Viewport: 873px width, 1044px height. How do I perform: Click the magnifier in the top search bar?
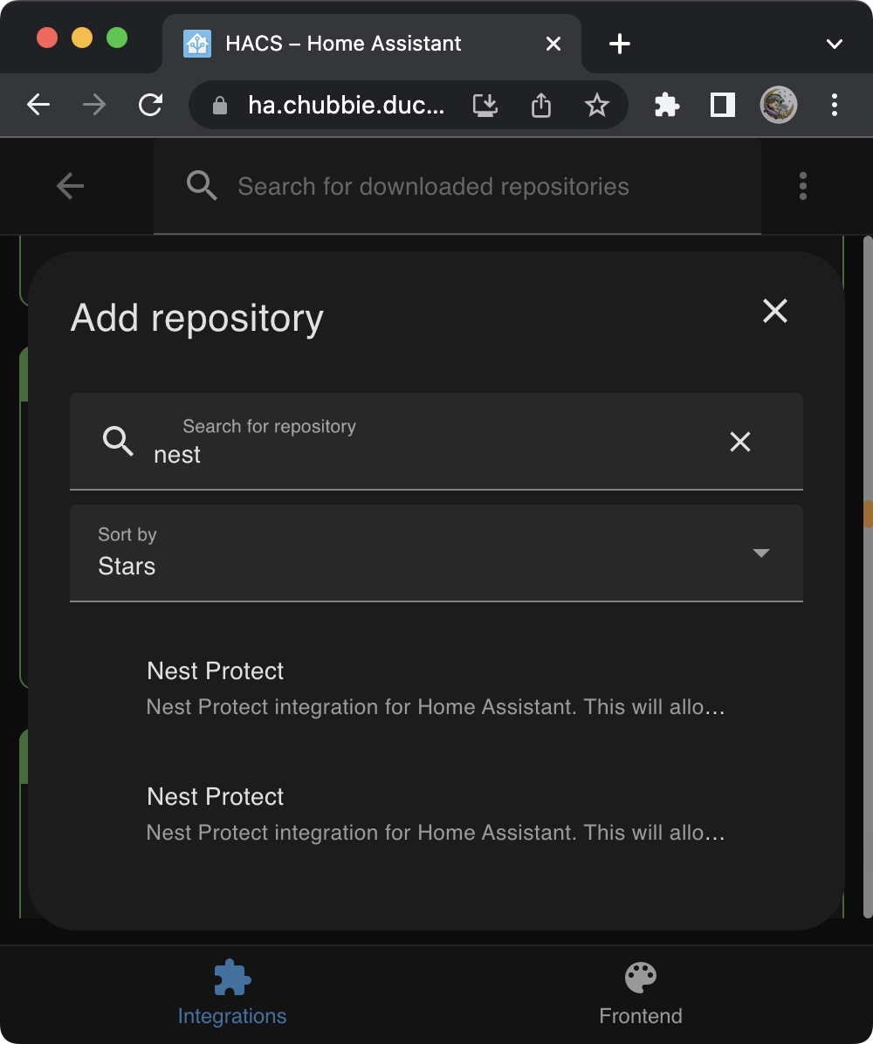pos(202,185)
